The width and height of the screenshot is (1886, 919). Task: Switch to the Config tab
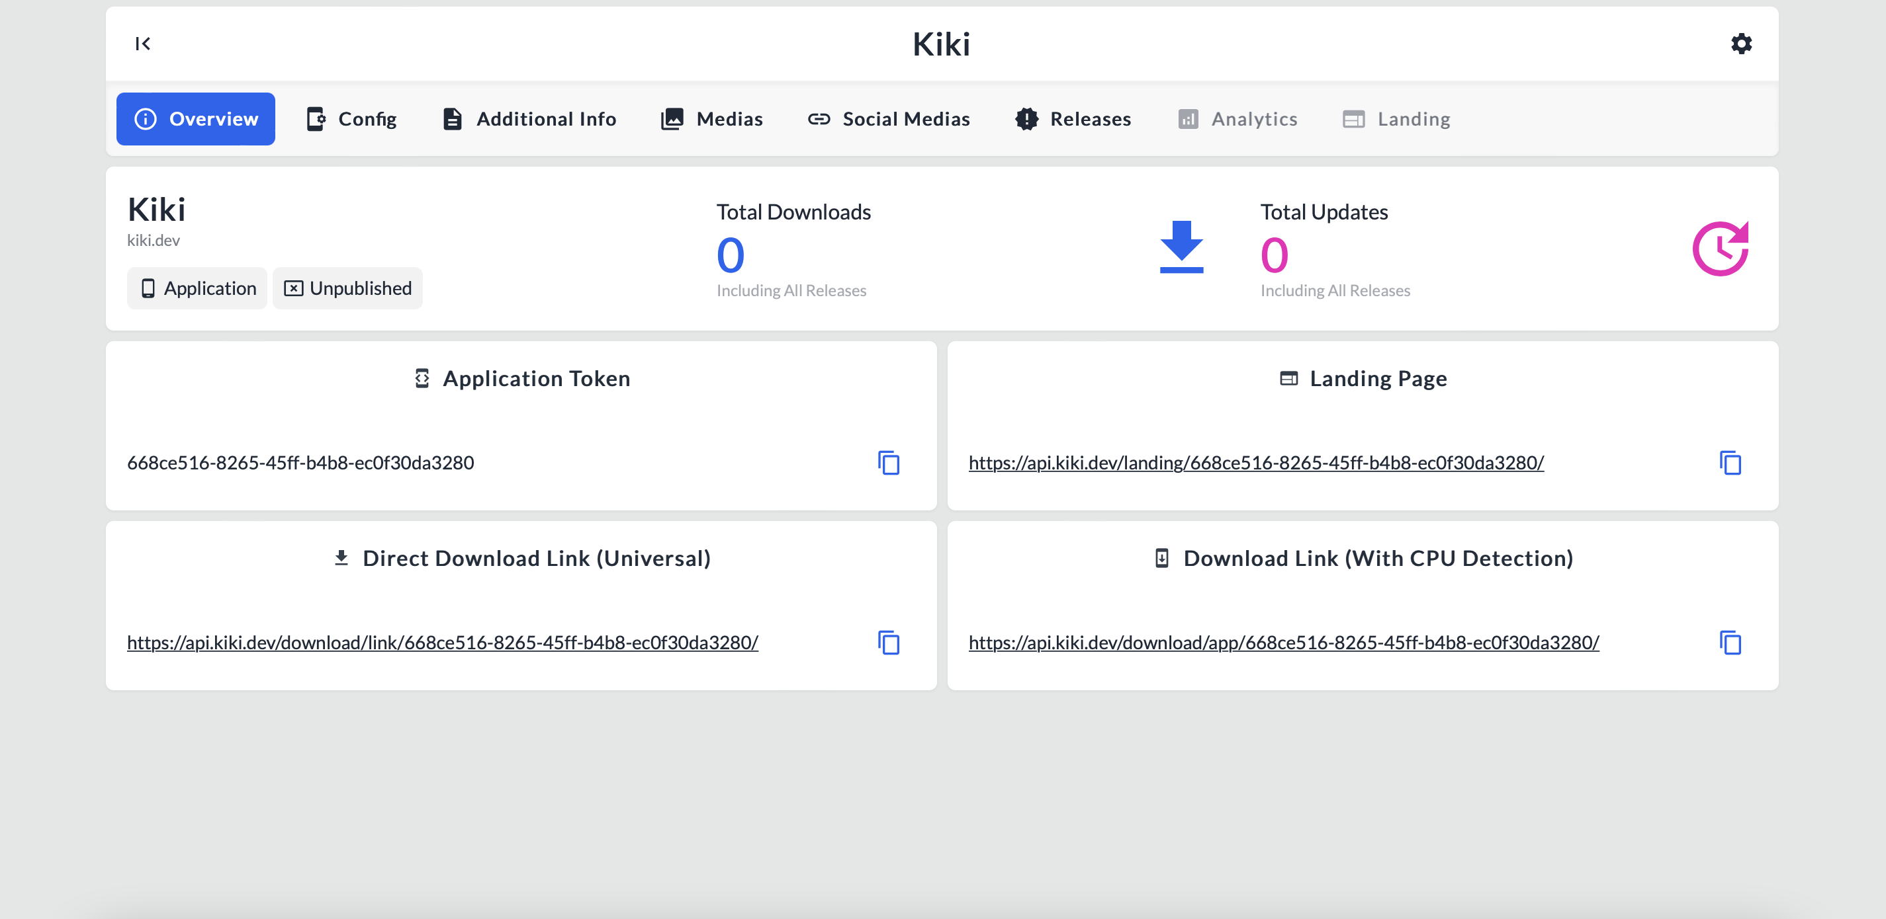351,119
